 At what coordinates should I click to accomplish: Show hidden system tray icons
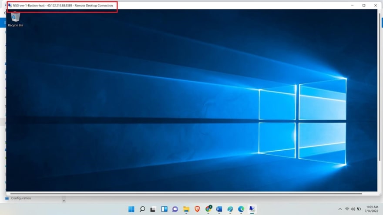(340, 209)
